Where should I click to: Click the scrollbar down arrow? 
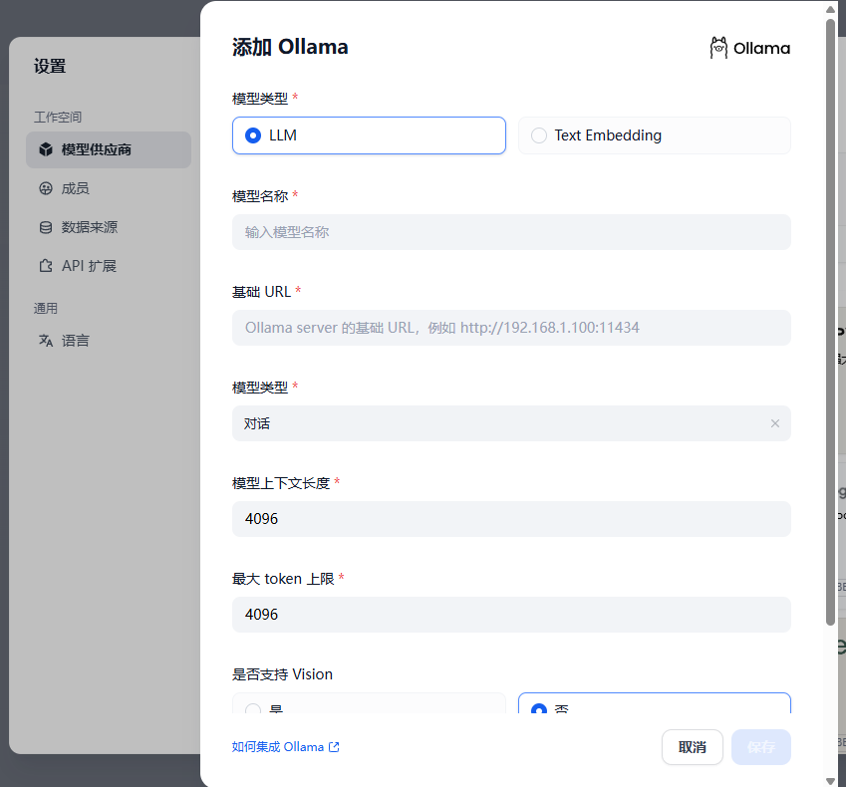[x=830, y=781]
